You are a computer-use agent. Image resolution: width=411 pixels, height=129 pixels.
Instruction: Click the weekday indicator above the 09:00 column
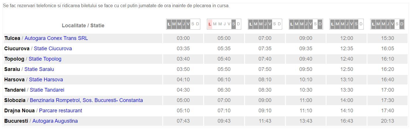306,24
